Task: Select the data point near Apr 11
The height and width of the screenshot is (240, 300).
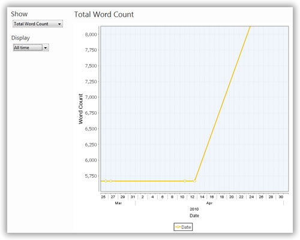Action: pyautogui.click(x=185, y=181)
